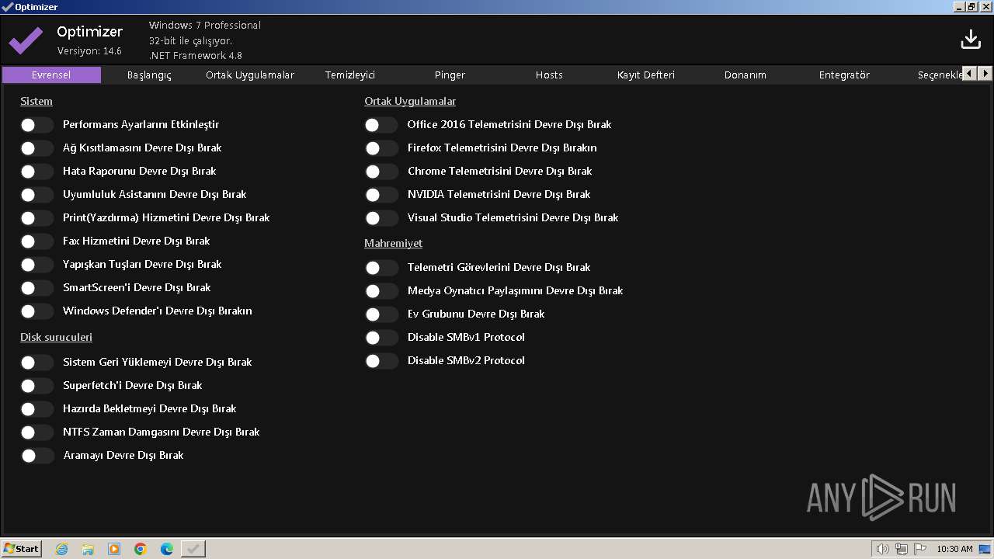Open Google Chrome from taskbar
Image resolution: width=994 pixels, height=559 pixels.
click(x=141, y=549)
